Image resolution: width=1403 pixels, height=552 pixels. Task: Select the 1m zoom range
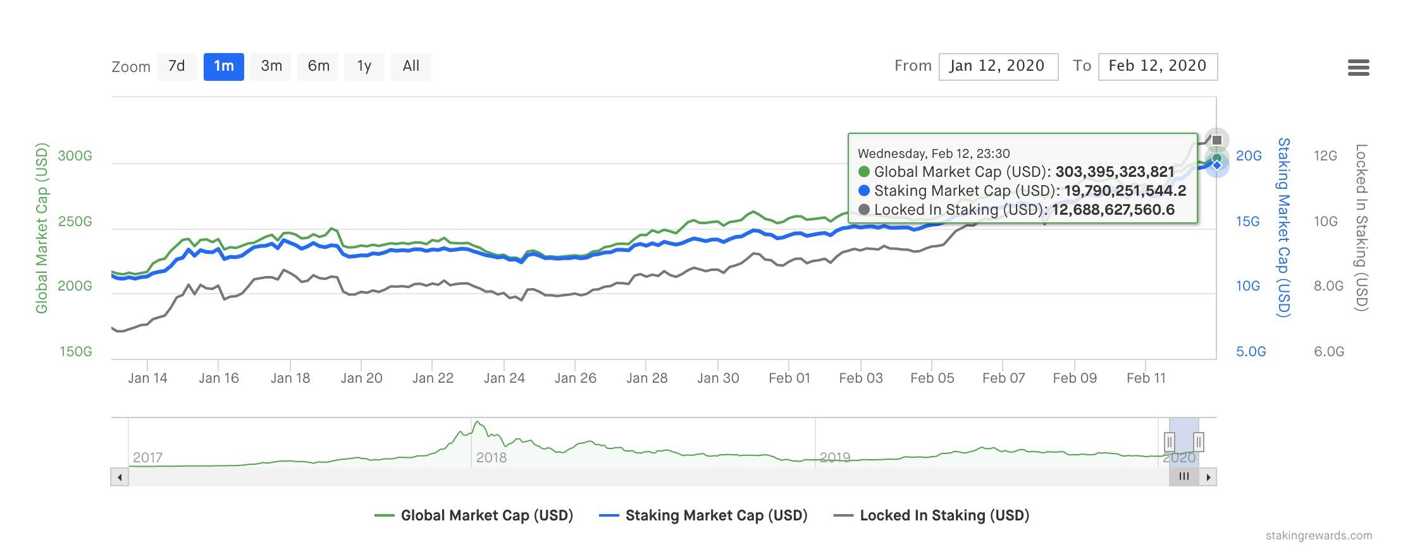[224, 66]
